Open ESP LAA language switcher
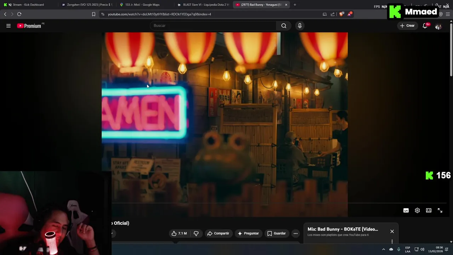453x255 pixels. click(x=408, y=249)
